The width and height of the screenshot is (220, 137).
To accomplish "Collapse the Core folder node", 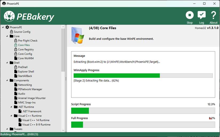I will (7, 36).
